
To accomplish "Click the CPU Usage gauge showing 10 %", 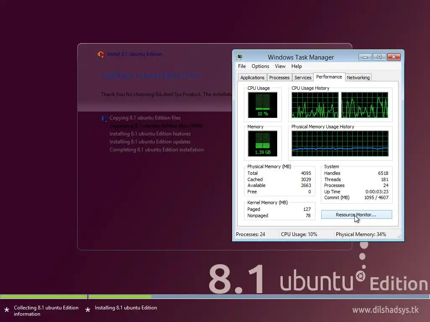I will 262,105.
